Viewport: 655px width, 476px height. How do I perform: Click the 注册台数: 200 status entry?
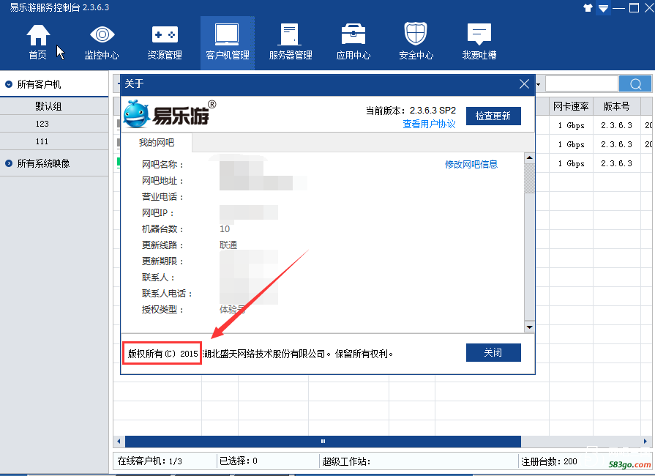pyautogui.click(x=549, y=461)
